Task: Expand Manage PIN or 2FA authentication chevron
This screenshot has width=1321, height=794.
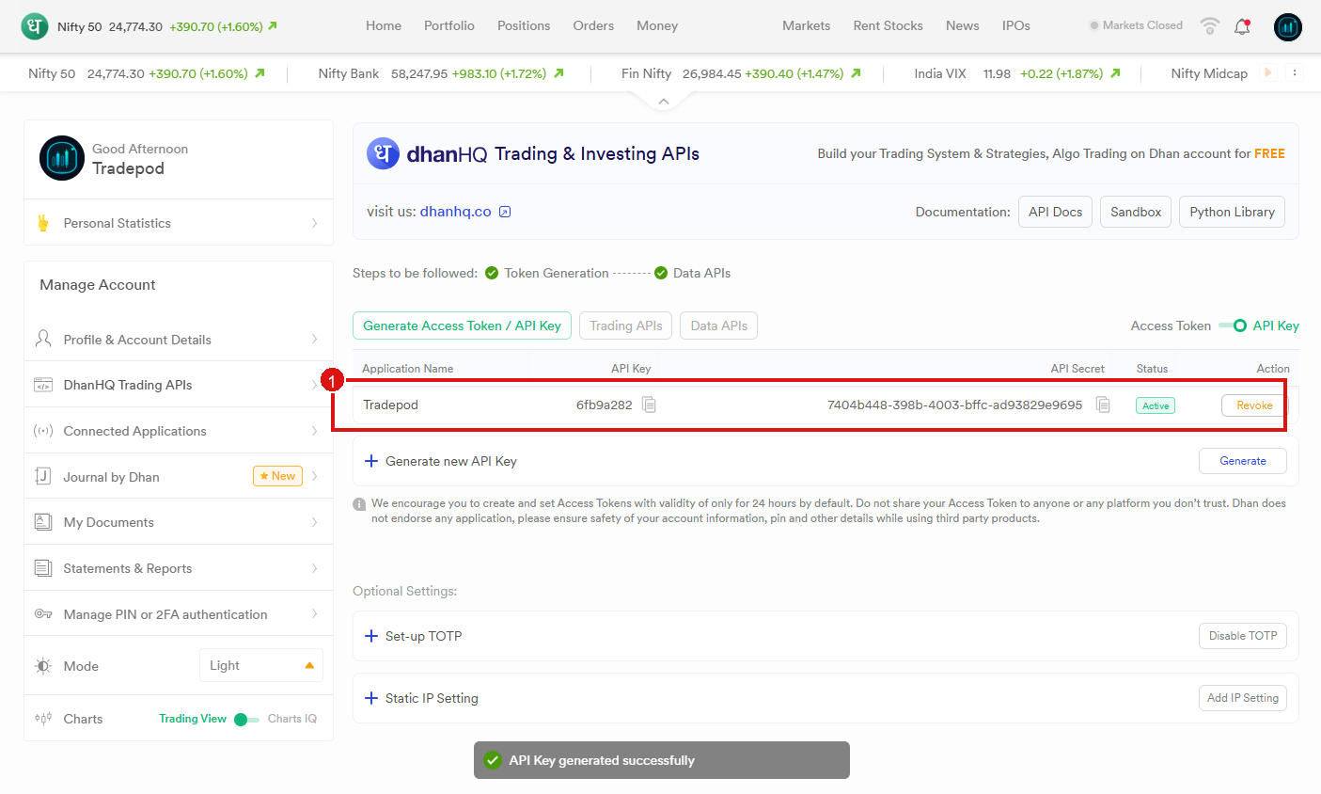Action: click(x=314, y=614)
